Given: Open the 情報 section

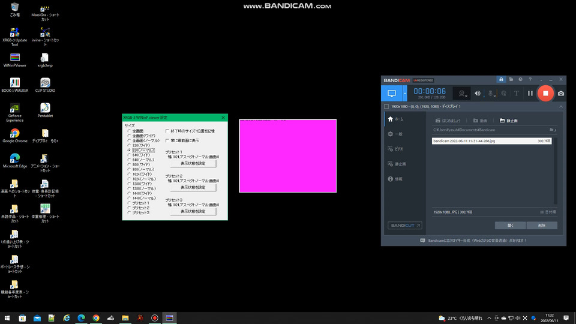Looking at the screenshot, I should 395,179.
